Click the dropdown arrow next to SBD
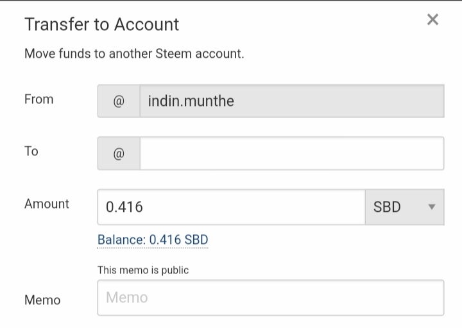This screenshot has width=462, height=328. (431, 207)
